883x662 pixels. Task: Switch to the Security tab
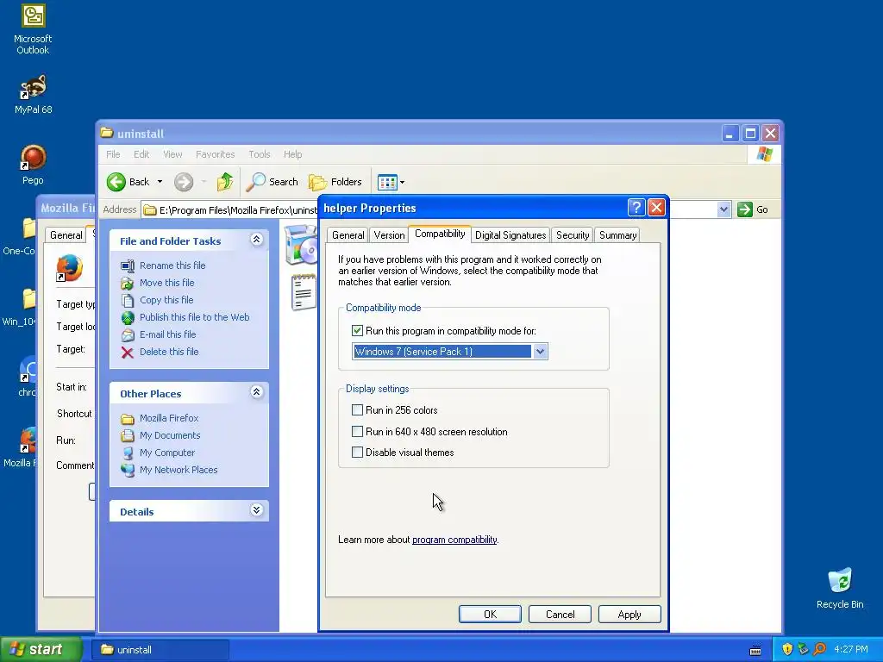click(573, 234)
